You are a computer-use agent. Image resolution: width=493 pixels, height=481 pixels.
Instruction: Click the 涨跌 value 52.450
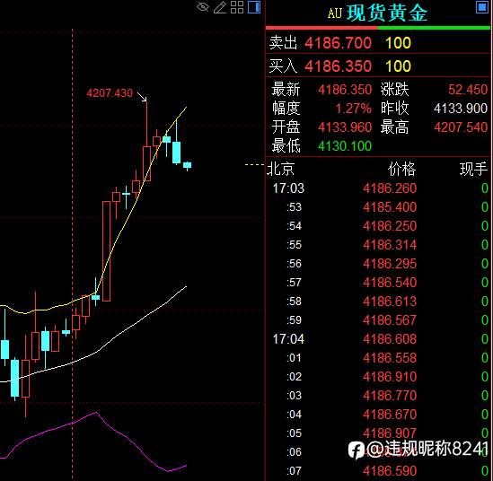(x=468, y=90)
